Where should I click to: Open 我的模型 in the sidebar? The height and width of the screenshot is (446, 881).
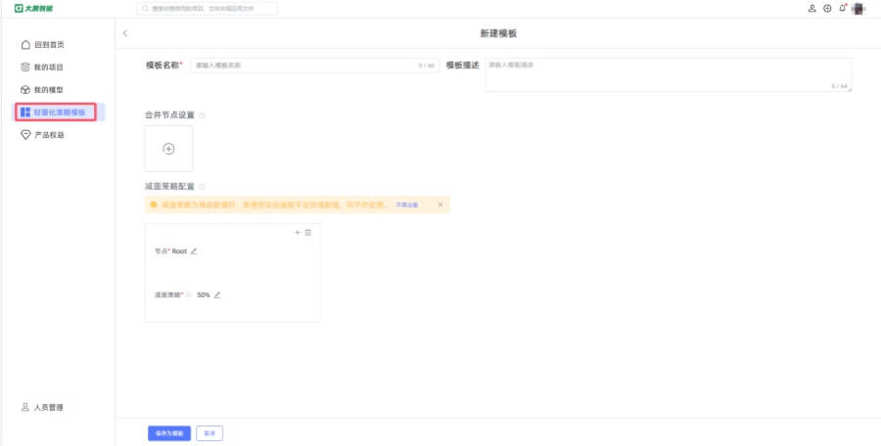(x=42, y=90)
